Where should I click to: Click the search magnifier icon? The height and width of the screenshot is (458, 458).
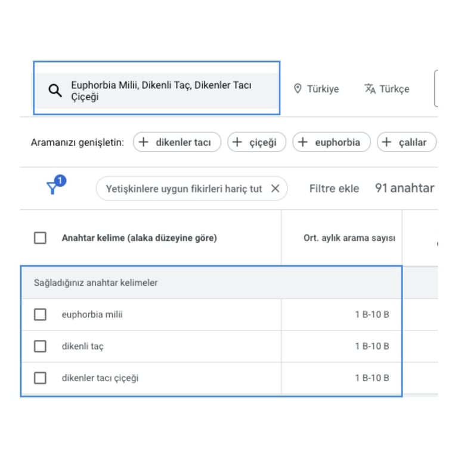point(55,91)
